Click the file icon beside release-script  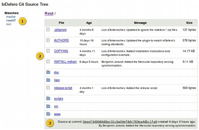[x=48, y=87]
